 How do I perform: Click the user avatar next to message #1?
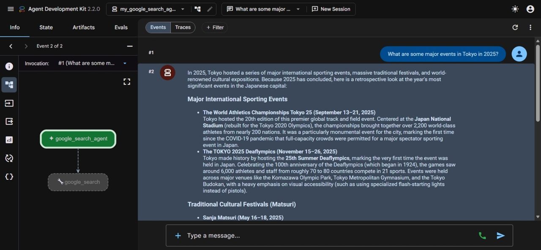point(519,54)
